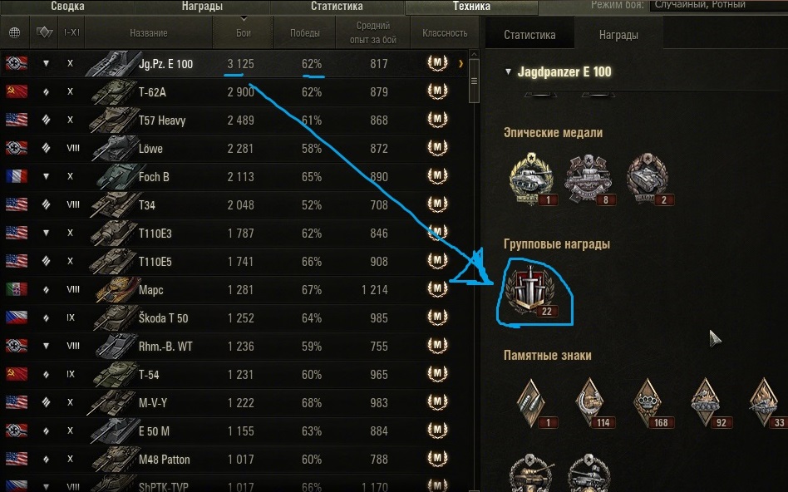Switch to the Техника tab

click(x=471, y=6)
